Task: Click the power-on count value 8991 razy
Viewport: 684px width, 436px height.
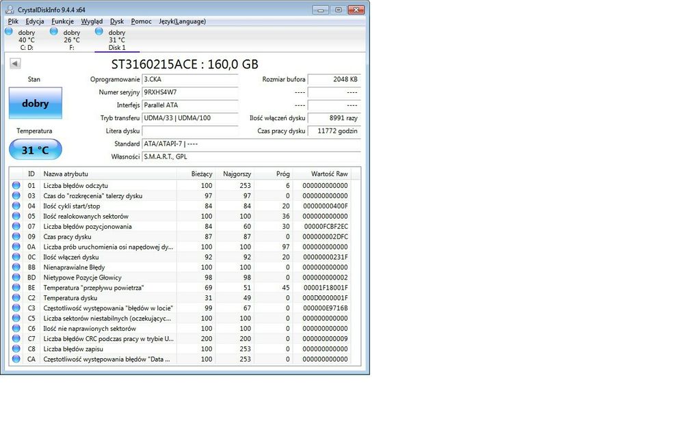Action: click(334, 118)
